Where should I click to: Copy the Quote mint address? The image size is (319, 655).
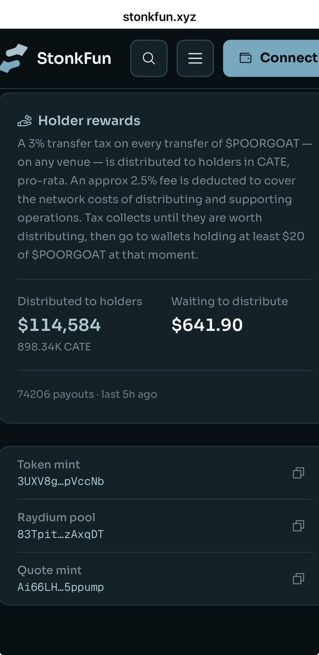pos(298,579)
